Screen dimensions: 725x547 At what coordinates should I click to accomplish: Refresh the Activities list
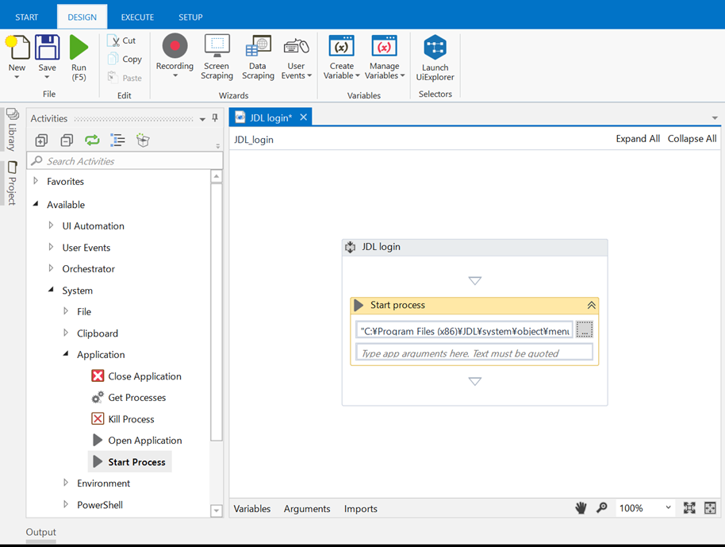point(93,141)
